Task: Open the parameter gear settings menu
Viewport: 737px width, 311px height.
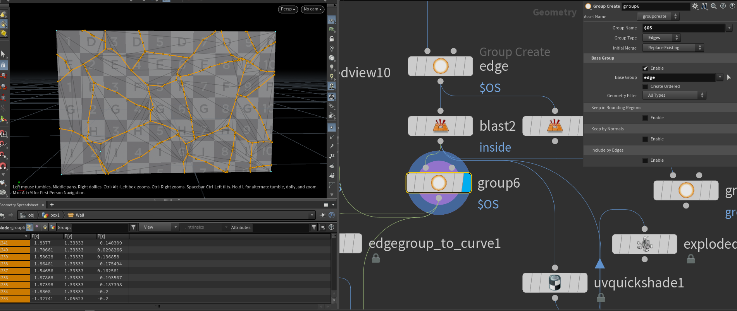Action: (695, 6)
